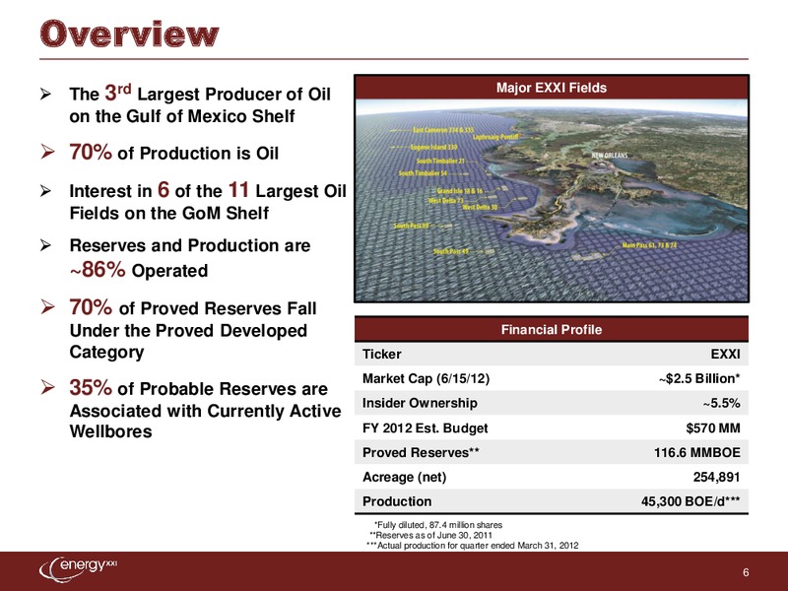Viewport: 788px width, 591px height.
Task: Click the $570 MM budget value
Action: point(713,428)
